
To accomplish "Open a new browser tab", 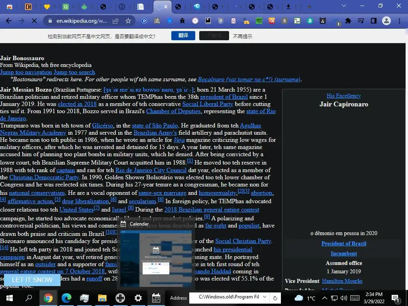I will click(x=309, y=7).
